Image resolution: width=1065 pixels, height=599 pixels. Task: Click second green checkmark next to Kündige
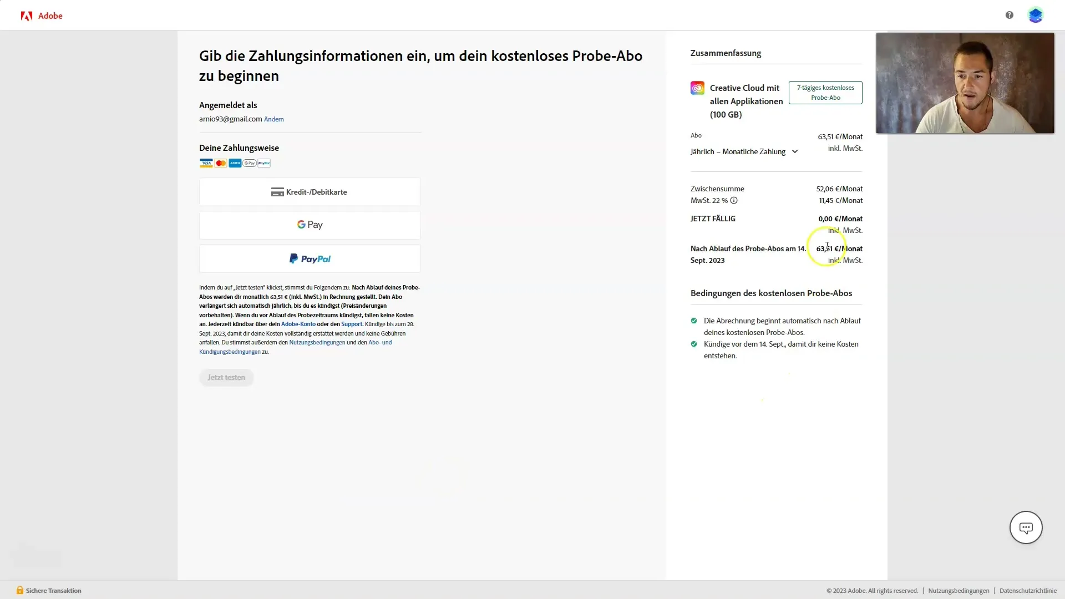694,344
